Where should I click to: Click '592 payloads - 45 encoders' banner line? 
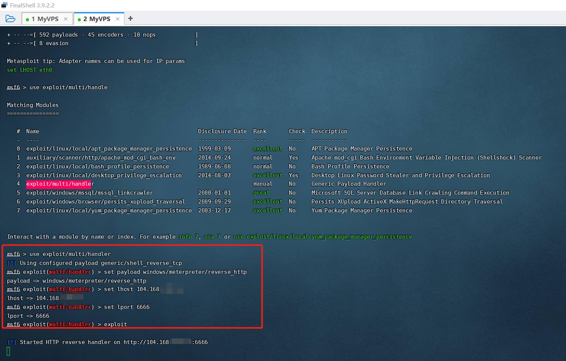[x=102, y=35]
